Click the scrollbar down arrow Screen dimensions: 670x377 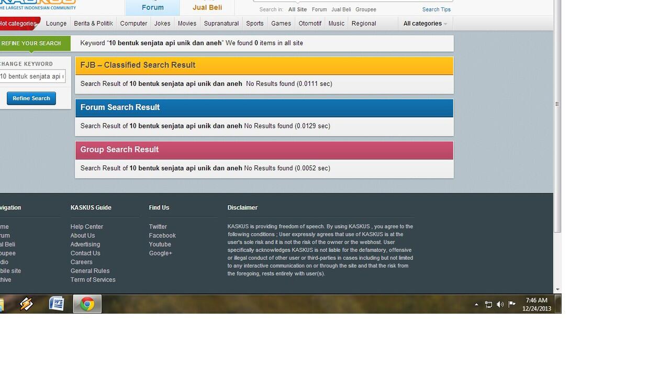pos(557,290)
